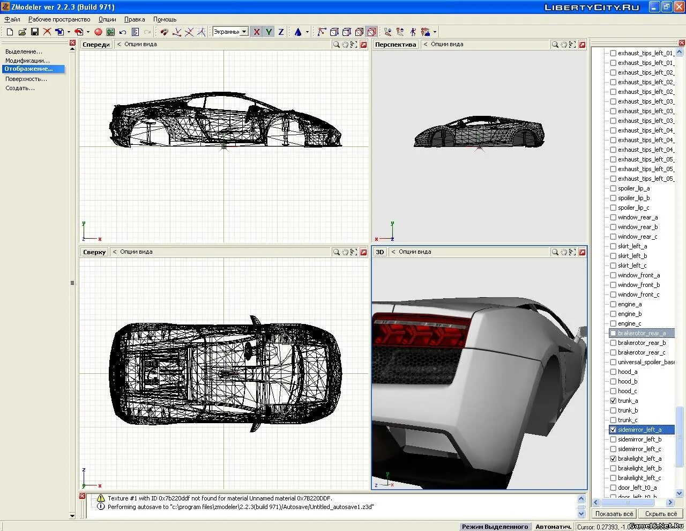
Task: Click the blue cone primitive icon
Action: coord(298,32)
